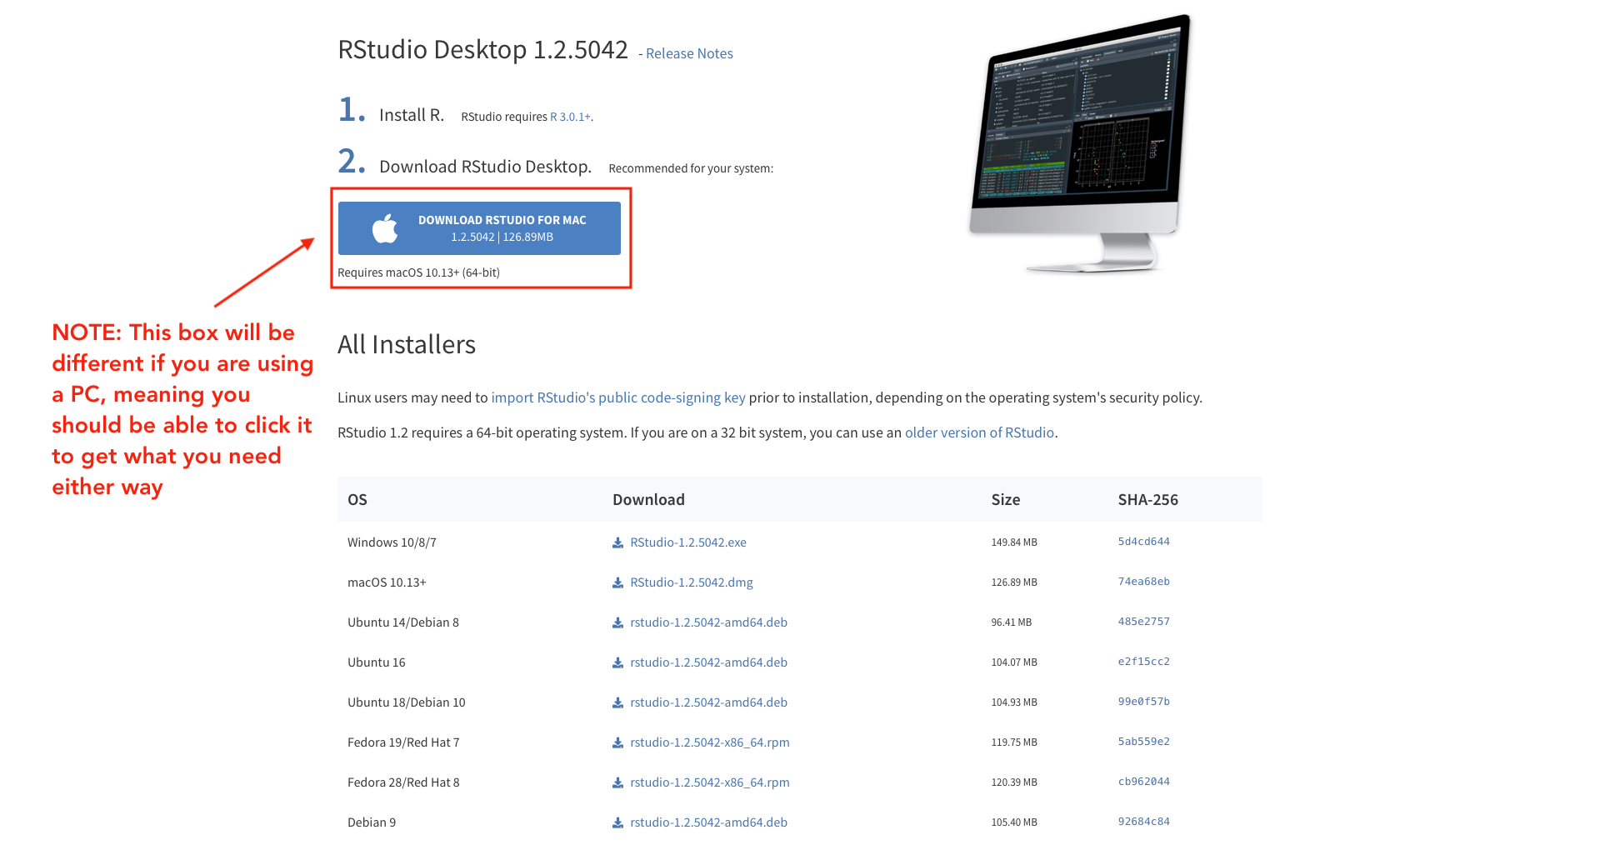Download the Ubuntu 16 .deb installer
This screenshot has width=1600, height=845.
click(709, 662)
